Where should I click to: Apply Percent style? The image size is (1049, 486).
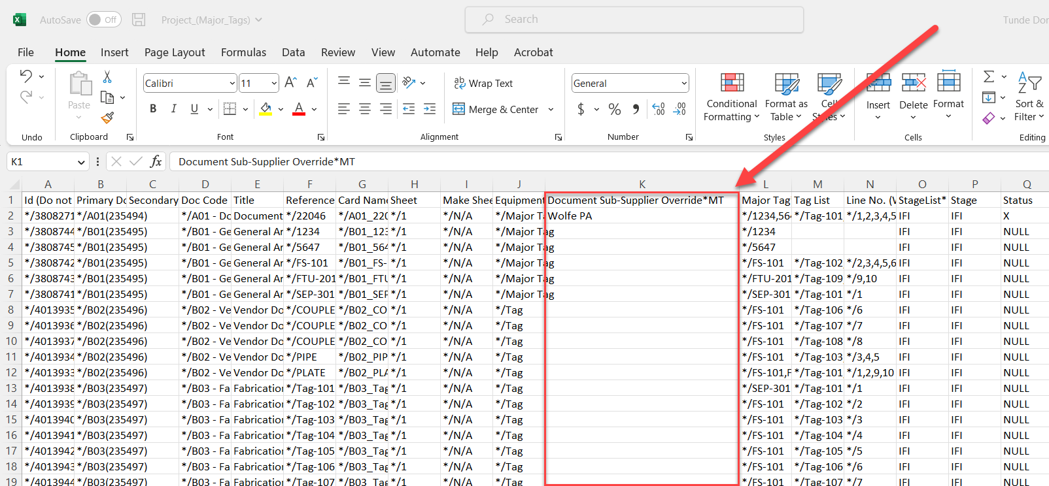[615, 109]
